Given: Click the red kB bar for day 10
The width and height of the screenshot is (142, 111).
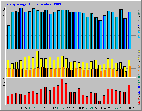Looking at the screenshot, I should tap(45, 96).
